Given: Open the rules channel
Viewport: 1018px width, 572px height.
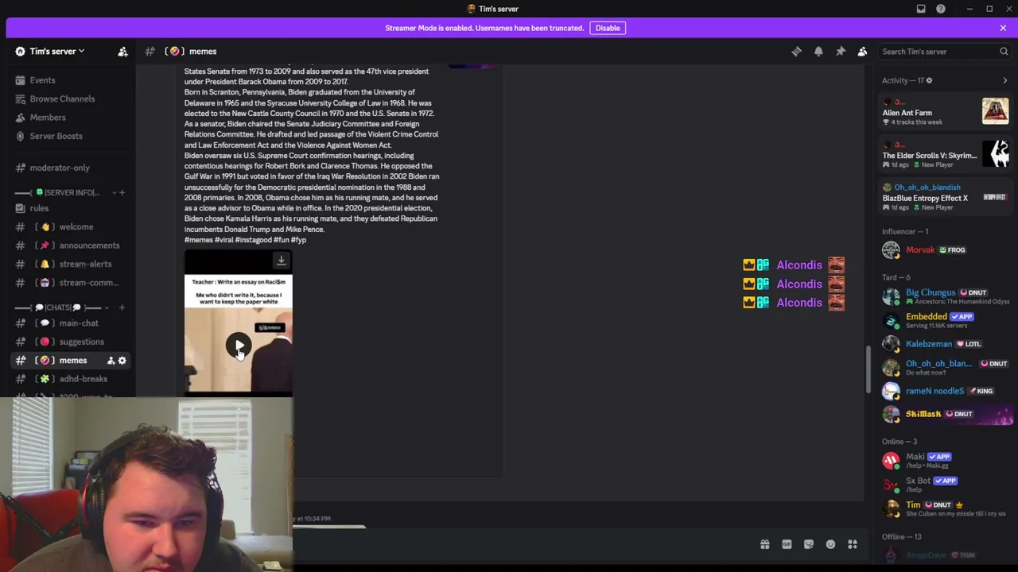Looking at the screenshot, I should tap(39, 208).
